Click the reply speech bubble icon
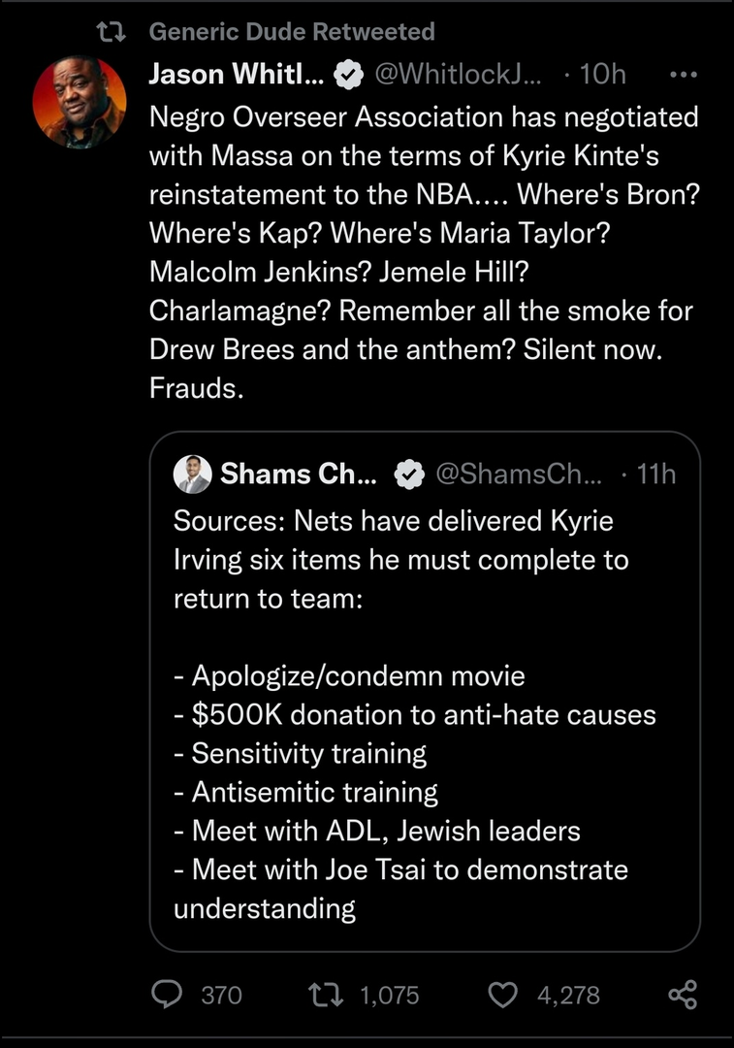Image resolution: width=734 pixels, height=1048 pixels. 170,995
